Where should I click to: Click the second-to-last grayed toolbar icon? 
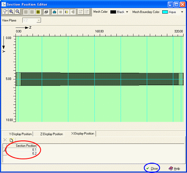[x=80, y=12]
